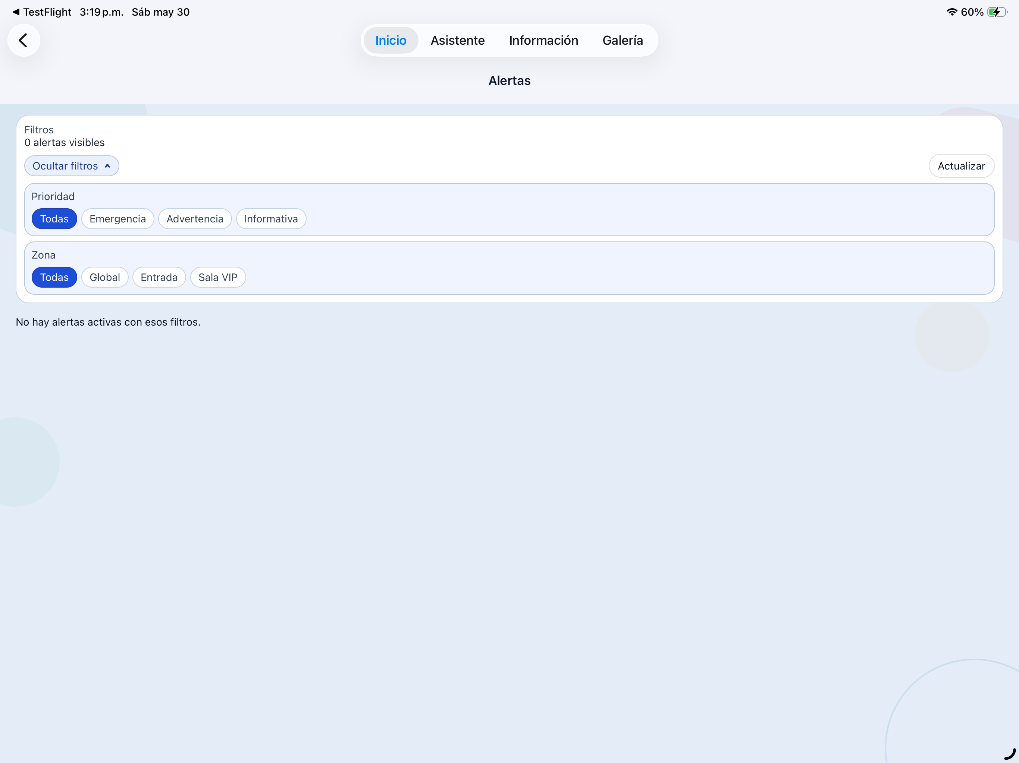Click 'No hay alertas activas' message

(108, 322)
